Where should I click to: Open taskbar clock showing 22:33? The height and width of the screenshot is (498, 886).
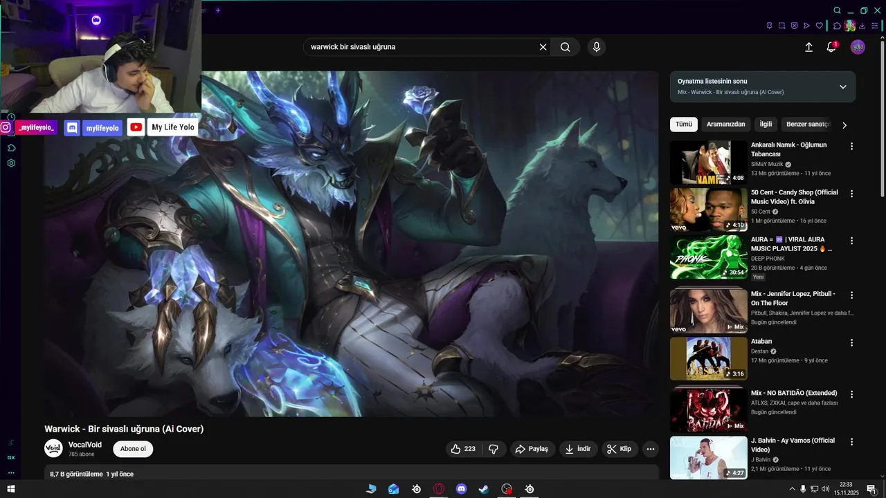tap(846, 489)
